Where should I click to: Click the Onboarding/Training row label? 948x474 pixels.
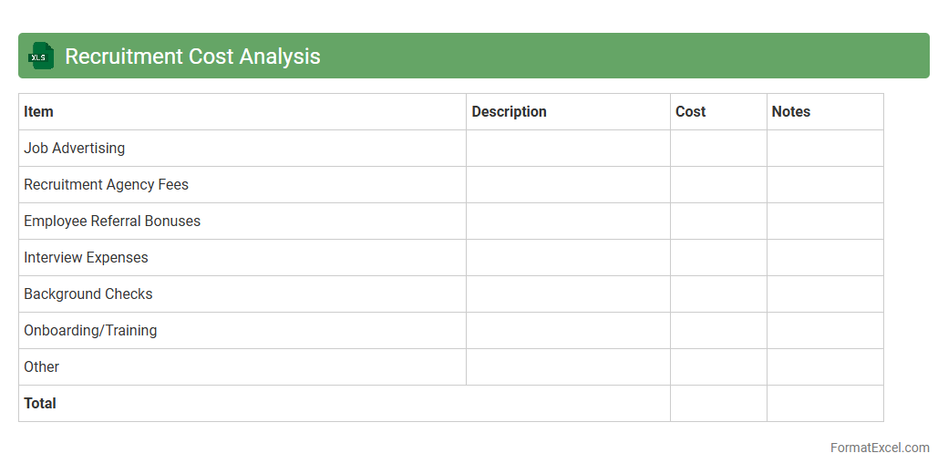[x=90, y=330]
